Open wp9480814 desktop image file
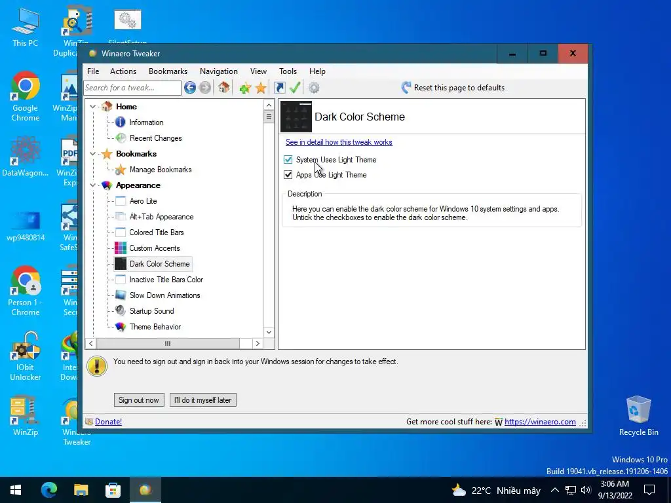The image size is (671, 503). (26, 225)
